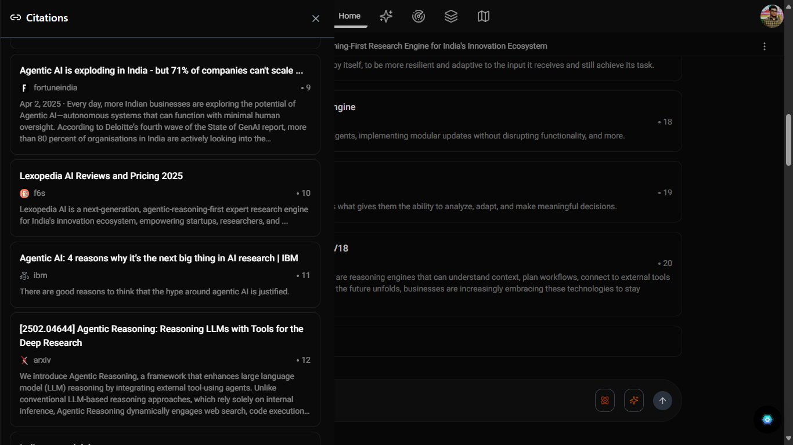Image resolution: width=793 pixels, height=445 pixels.
Task: Click the ibm source name
Action: [x=41, y=276]
